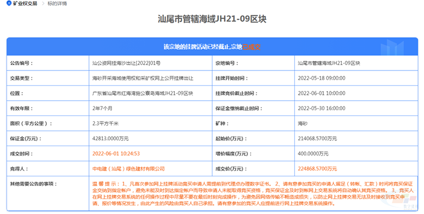424x214 pixels.
Task: Click the bid increment value 400.0000万元
Action: pos(315,154)
